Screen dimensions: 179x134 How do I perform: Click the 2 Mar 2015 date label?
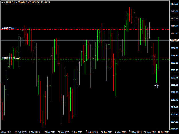point(34,132)
